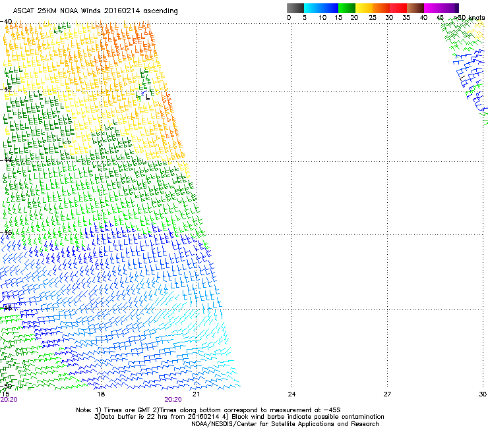Click the purple '20:20' time beneath longitude 15
The image size is (488, 428).
tap(9, 400)
